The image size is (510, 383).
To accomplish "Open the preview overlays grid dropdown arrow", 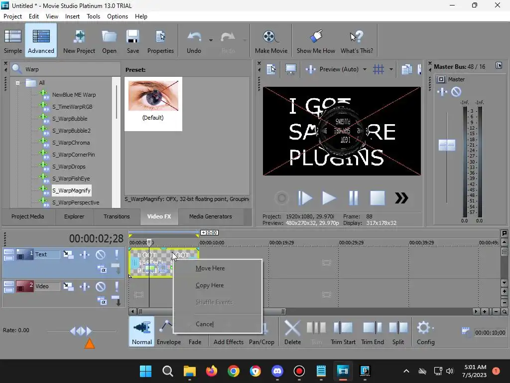I will click(x=391, y=69).
